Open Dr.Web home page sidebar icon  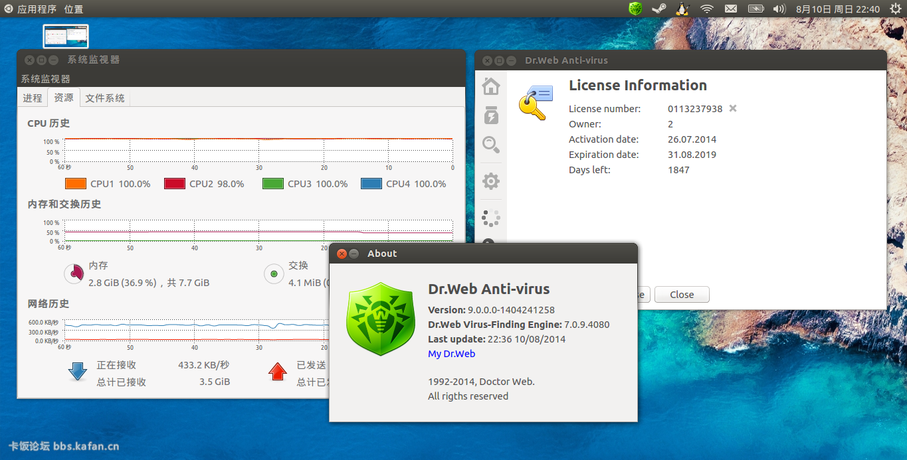click(491, 86)
